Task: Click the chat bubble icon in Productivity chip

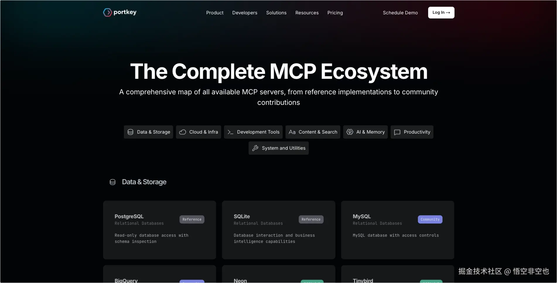Action: (x=397, y=132)
